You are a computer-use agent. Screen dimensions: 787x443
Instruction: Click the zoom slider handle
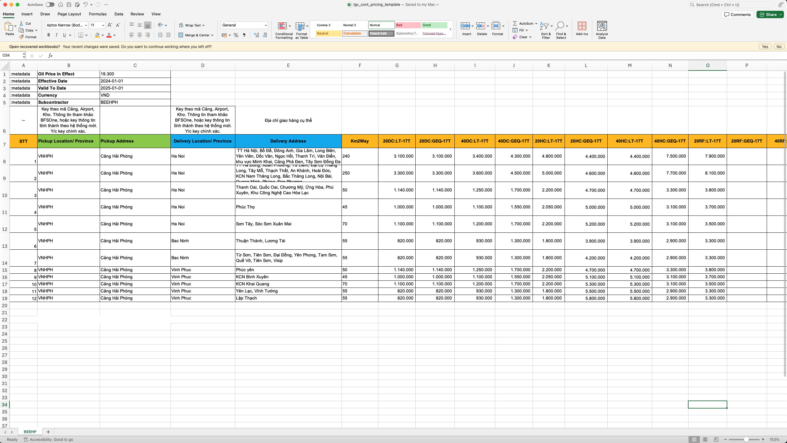pos(746,439)
